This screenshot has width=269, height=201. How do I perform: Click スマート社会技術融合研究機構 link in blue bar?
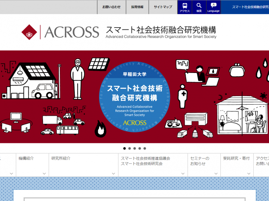[250, 7]
